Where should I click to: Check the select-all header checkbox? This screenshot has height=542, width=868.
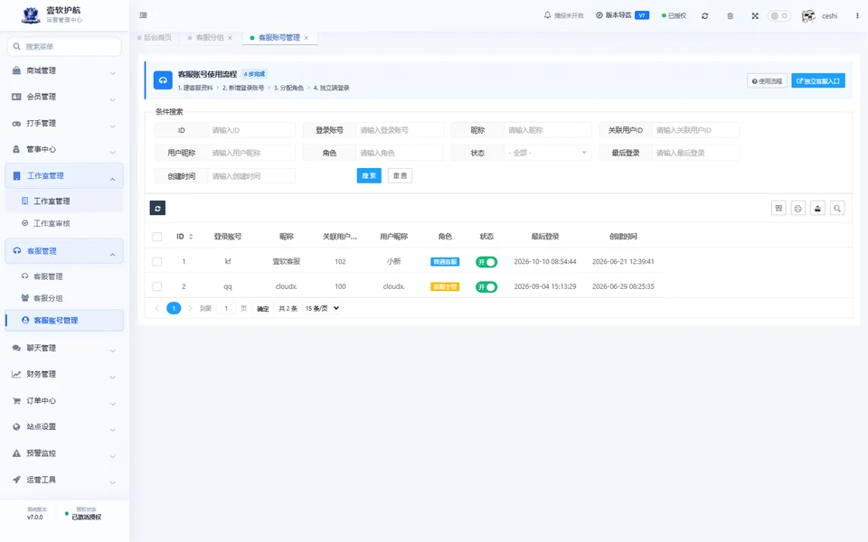point(157,237)
